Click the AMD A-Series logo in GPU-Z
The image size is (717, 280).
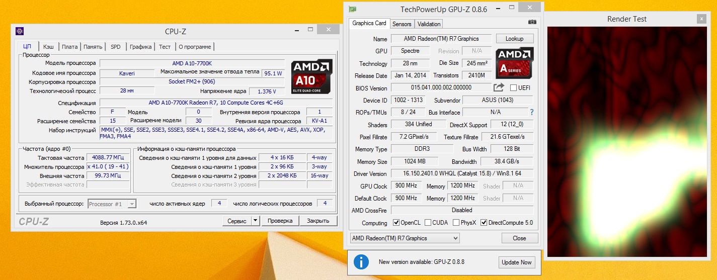(x=515, y=63)
